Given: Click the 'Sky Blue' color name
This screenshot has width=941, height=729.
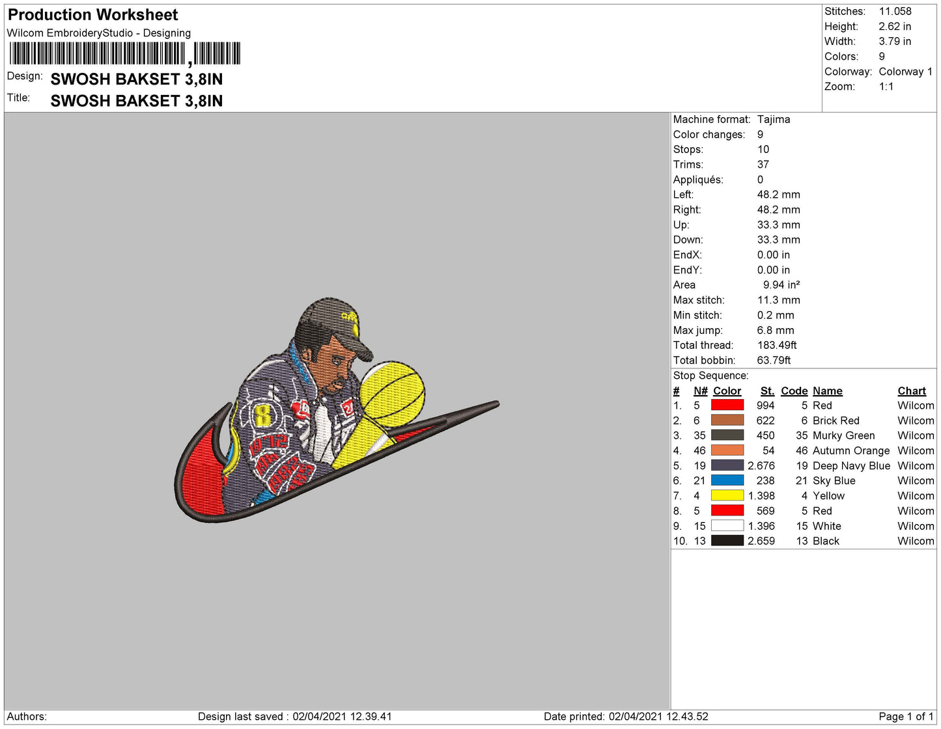Looking at the screenshot, I should coord(834,481).
